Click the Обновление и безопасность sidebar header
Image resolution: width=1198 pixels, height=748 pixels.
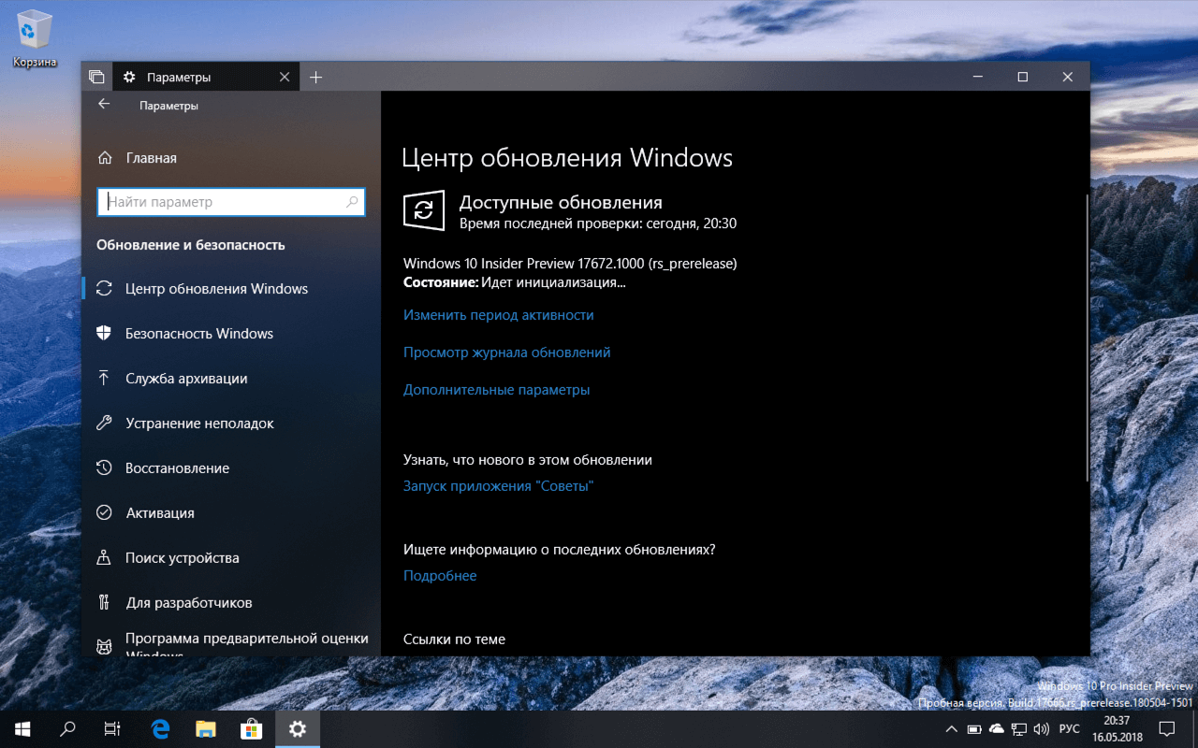click(x=191, y=245)
